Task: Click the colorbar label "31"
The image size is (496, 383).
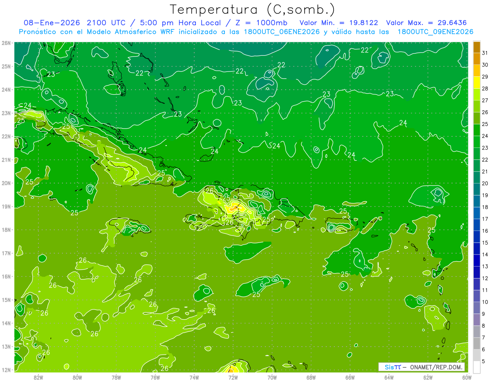Action: (485, 53)
